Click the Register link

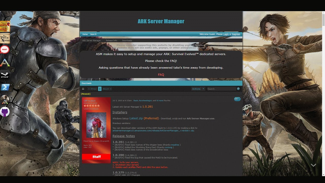pyautogui.click(x=236, y=34)
